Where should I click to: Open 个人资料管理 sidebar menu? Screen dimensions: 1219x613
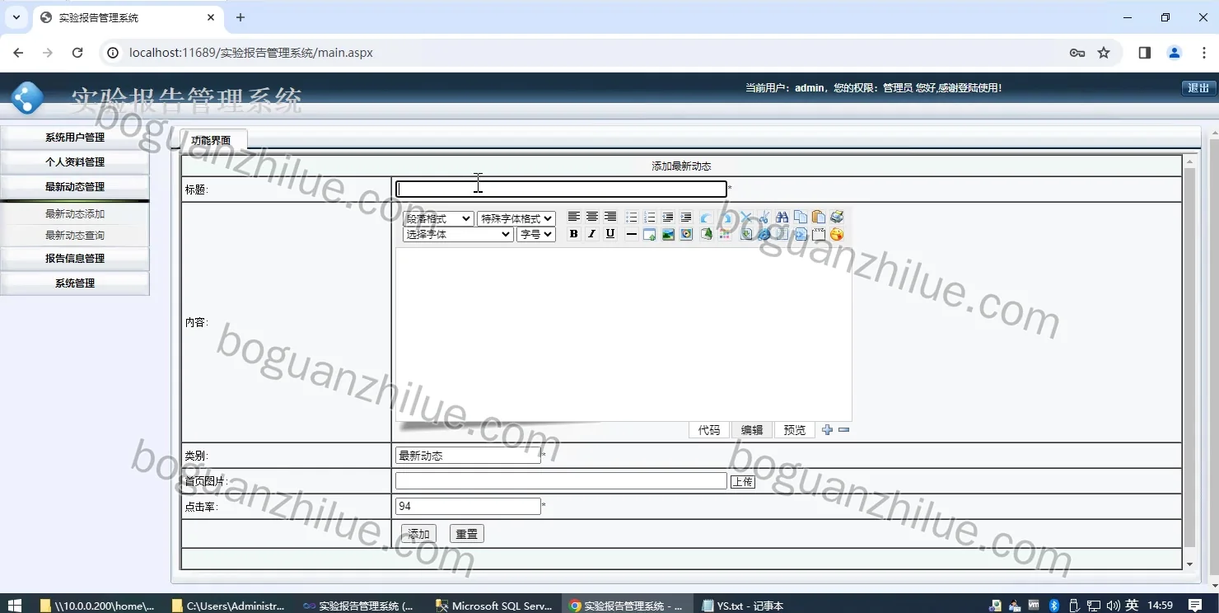(x=75, y=162)
